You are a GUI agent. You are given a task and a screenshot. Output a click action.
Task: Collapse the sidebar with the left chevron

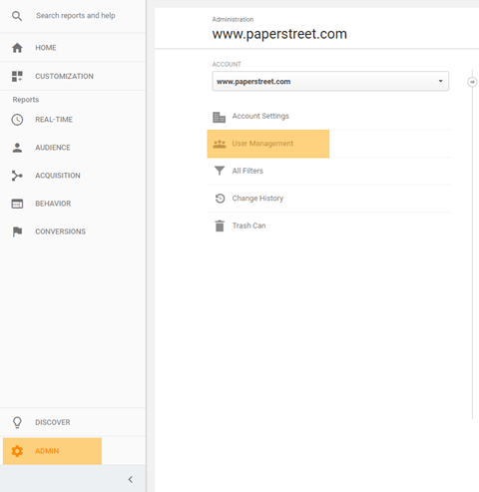coord(131,479)
